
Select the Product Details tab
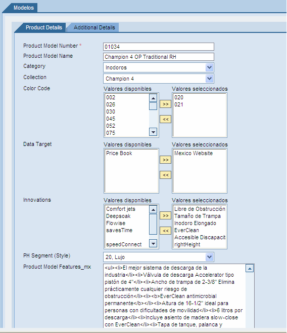[43, 27]
